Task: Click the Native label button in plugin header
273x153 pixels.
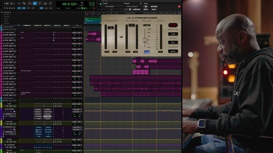Action: click(154, 9)
